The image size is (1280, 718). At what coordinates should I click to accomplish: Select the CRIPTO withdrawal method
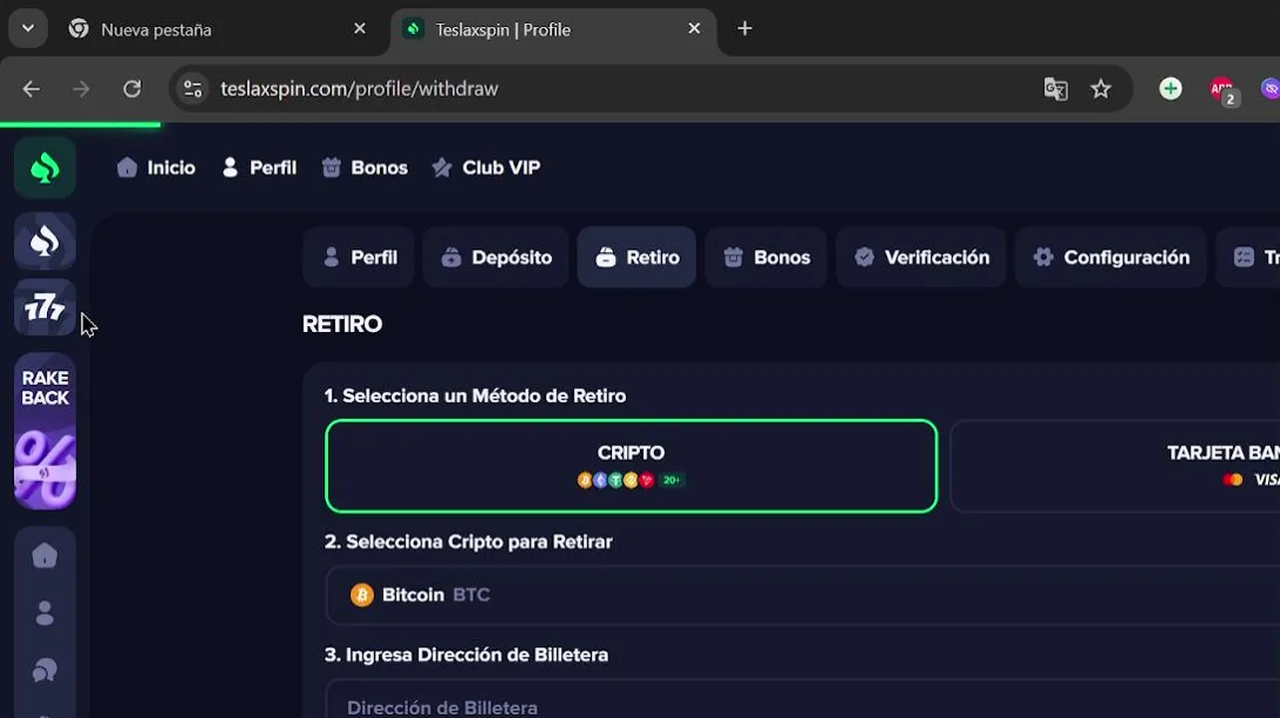[x=631, y=466]
